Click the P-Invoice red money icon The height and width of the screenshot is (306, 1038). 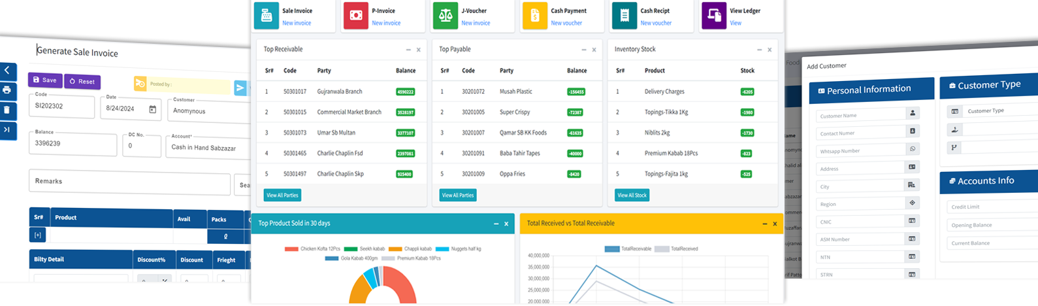(356, 16)
